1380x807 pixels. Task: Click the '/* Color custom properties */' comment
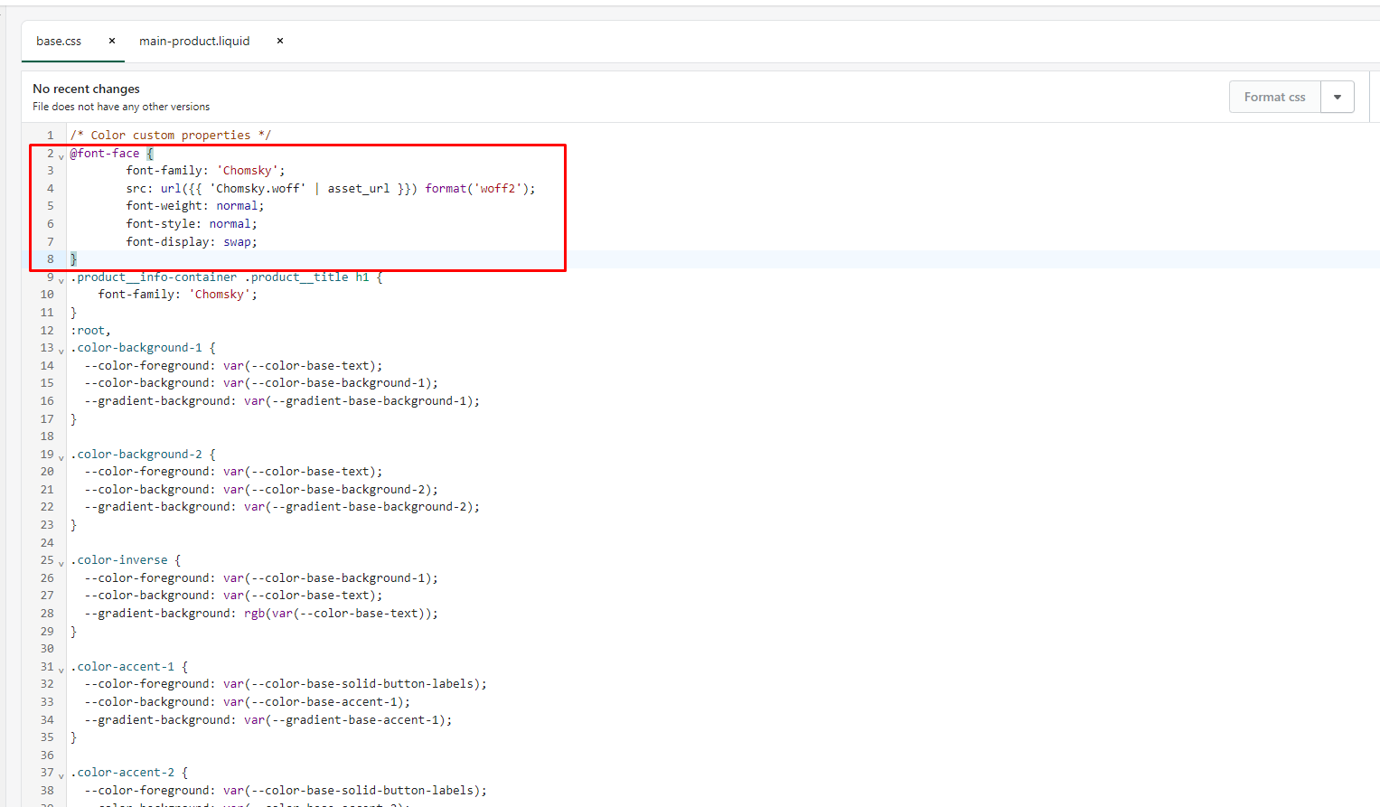(x=171, y=135)
